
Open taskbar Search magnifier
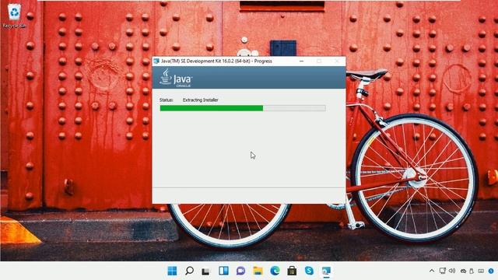click(189, 271)
